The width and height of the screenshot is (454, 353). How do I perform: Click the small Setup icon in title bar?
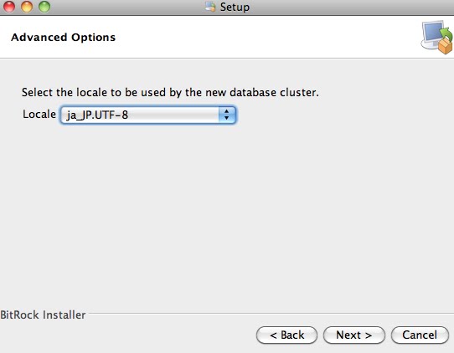click(x=210, y=7)
